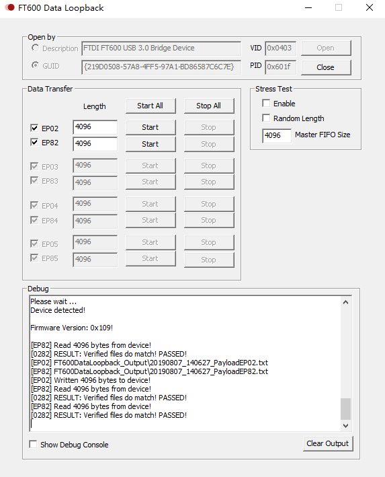The width and height of the screenshot is (385, 477).
Task: Click the Open device button
Action: (x=326, y=48)
